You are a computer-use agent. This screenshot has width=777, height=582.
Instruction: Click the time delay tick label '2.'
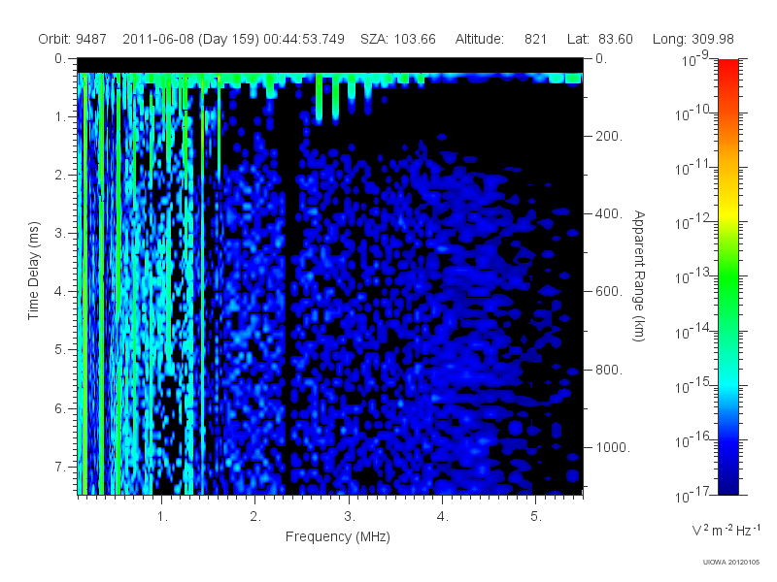pyautogui.click(x=60, y=176)
